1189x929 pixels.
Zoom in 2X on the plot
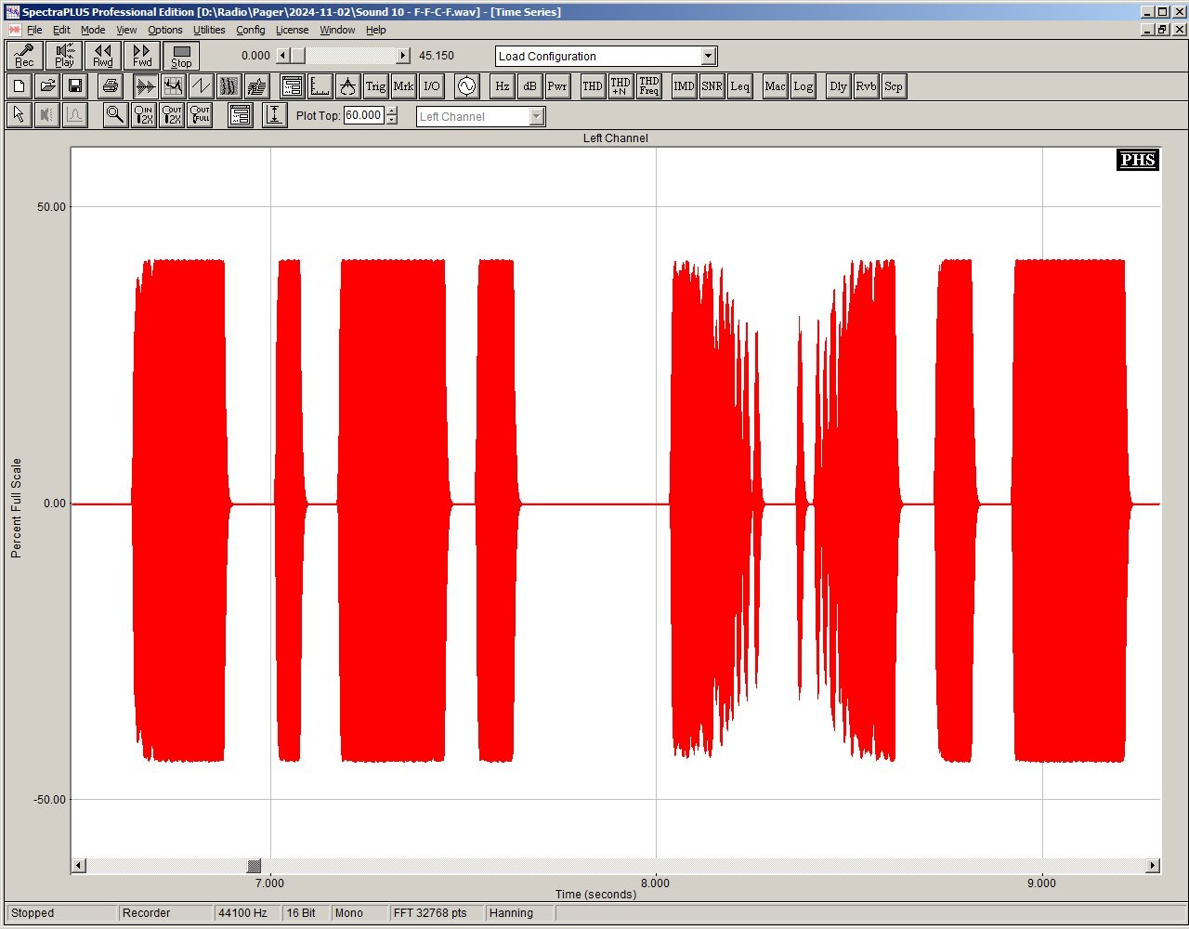144,115
